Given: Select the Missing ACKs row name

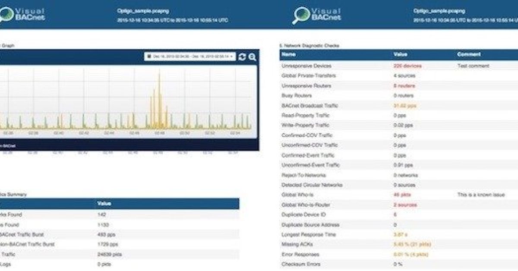Looking at the screenshot, I should click(297, 245).
